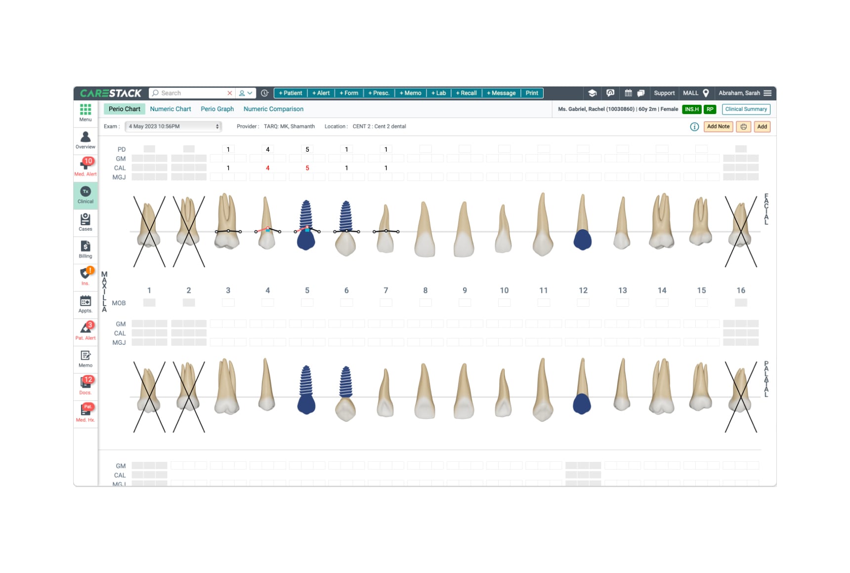The width and height of the screenshot is (850, 573).
Task: Click the Support link
Action: 664,93
